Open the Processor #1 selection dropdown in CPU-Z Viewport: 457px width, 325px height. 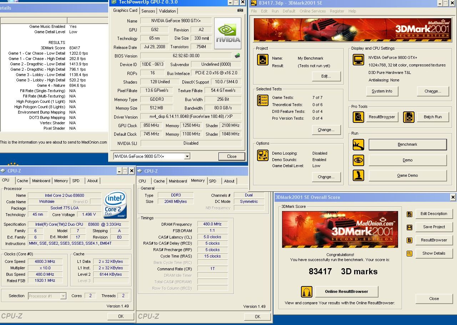63,296
